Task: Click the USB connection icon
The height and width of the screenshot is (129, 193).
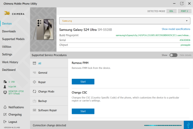Action: pyautogui.click(x=188, y=125)
